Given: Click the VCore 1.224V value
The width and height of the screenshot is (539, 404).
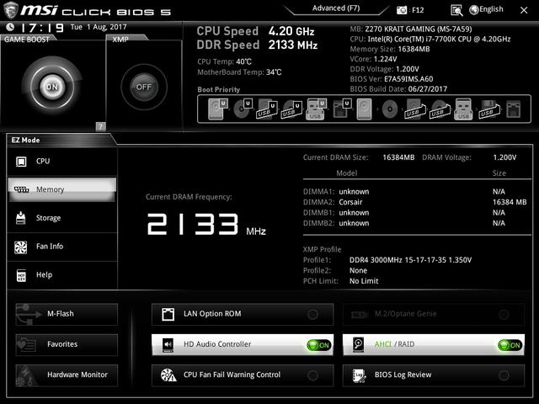Looking at the screenshot, I should (386, 59).
